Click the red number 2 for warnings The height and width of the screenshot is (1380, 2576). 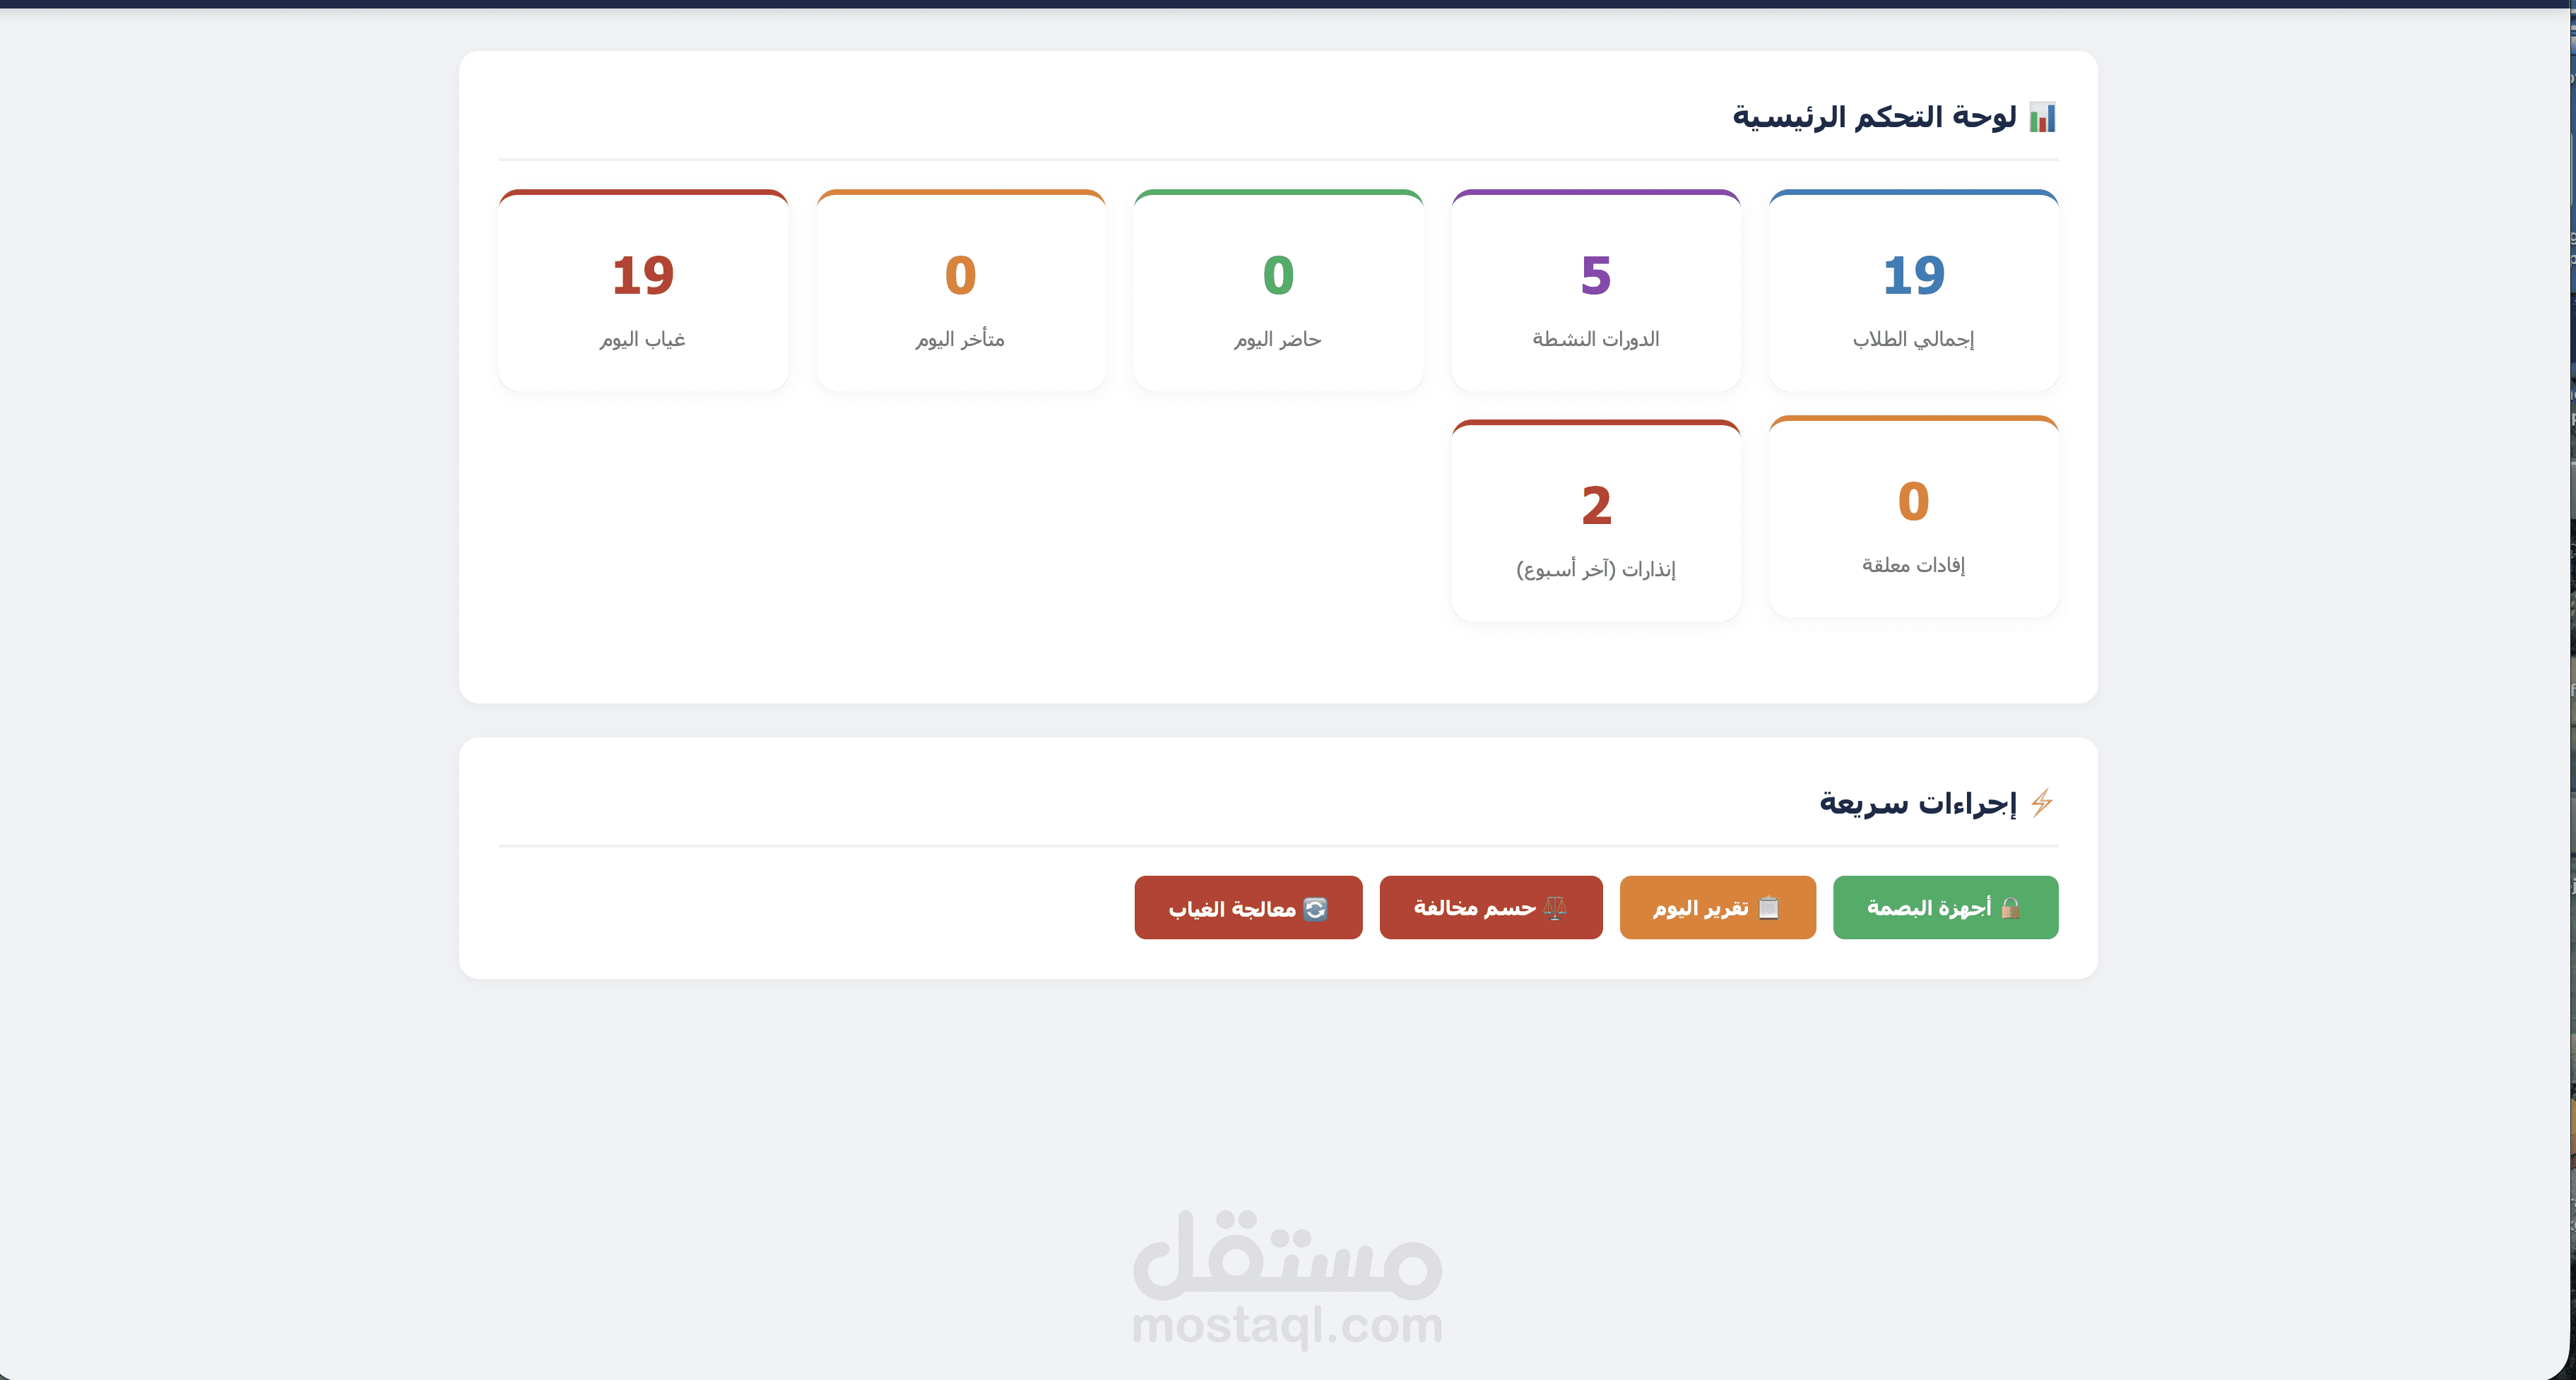point(1596,505)
